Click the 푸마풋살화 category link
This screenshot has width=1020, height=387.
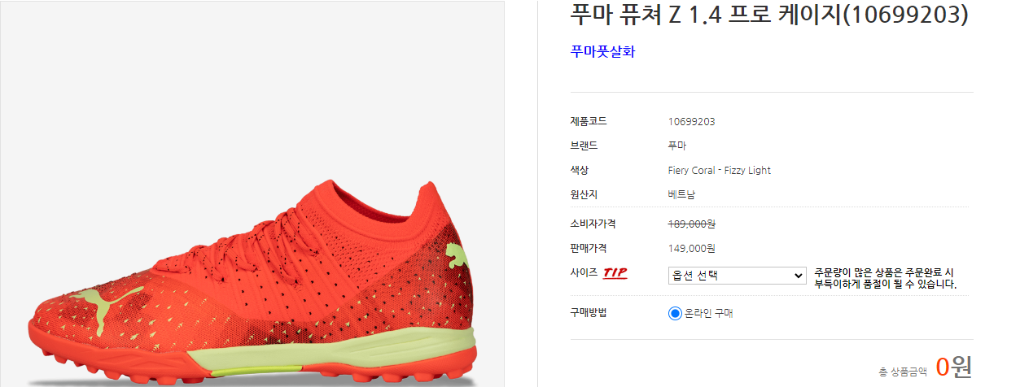602,51
